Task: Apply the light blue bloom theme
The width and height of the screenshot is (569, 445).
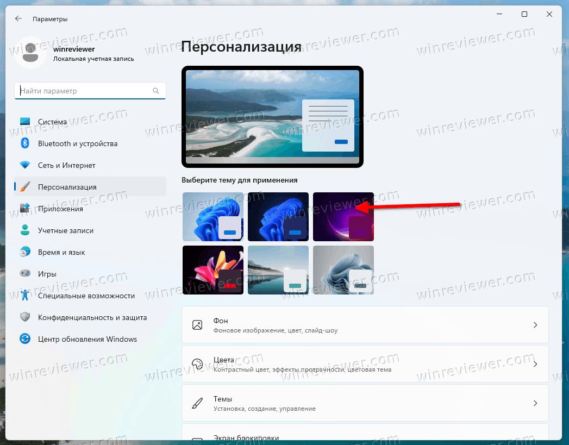Action: 212,216
